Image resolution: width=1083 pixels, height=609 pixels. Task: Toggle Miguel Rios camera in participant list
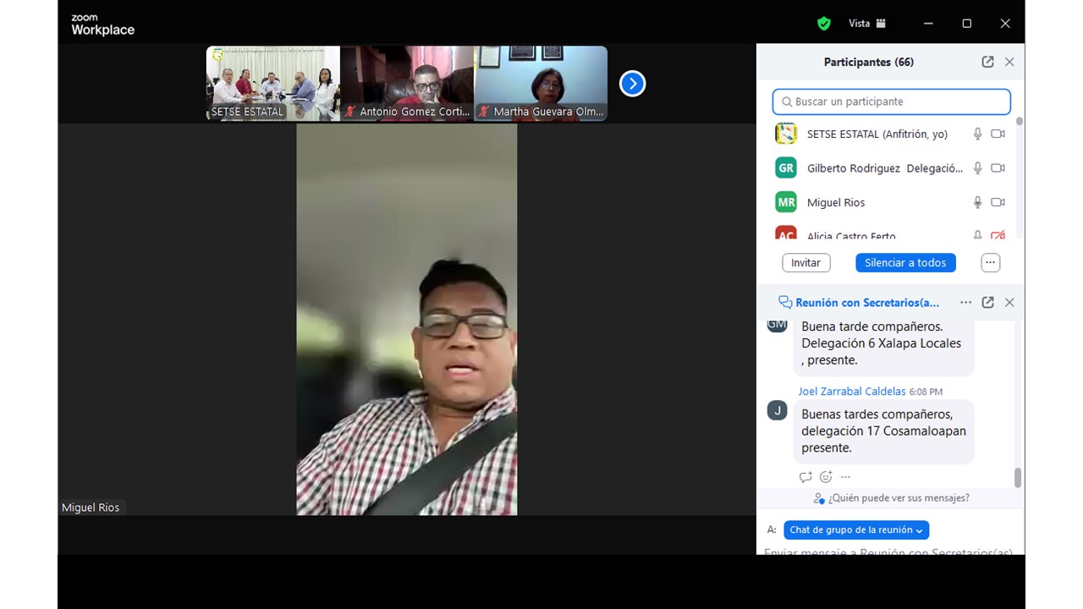pos(998,202)
